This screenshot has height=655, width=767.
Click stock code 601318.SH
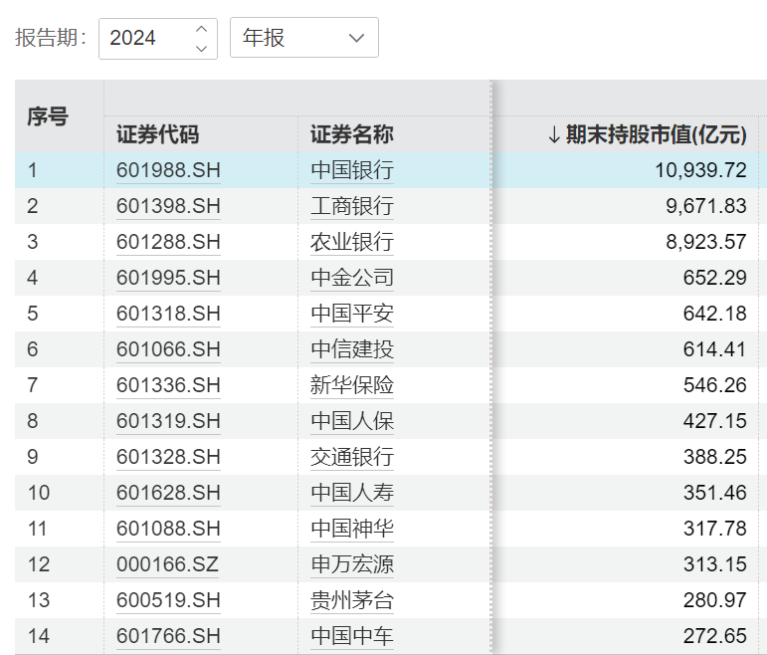point(168,314)
